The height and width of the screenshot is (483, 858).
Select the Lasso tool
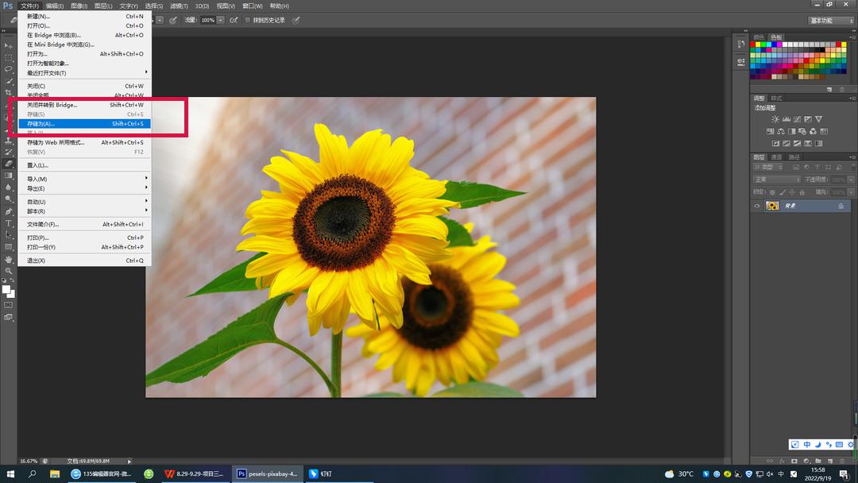click(x=9, y=69)
